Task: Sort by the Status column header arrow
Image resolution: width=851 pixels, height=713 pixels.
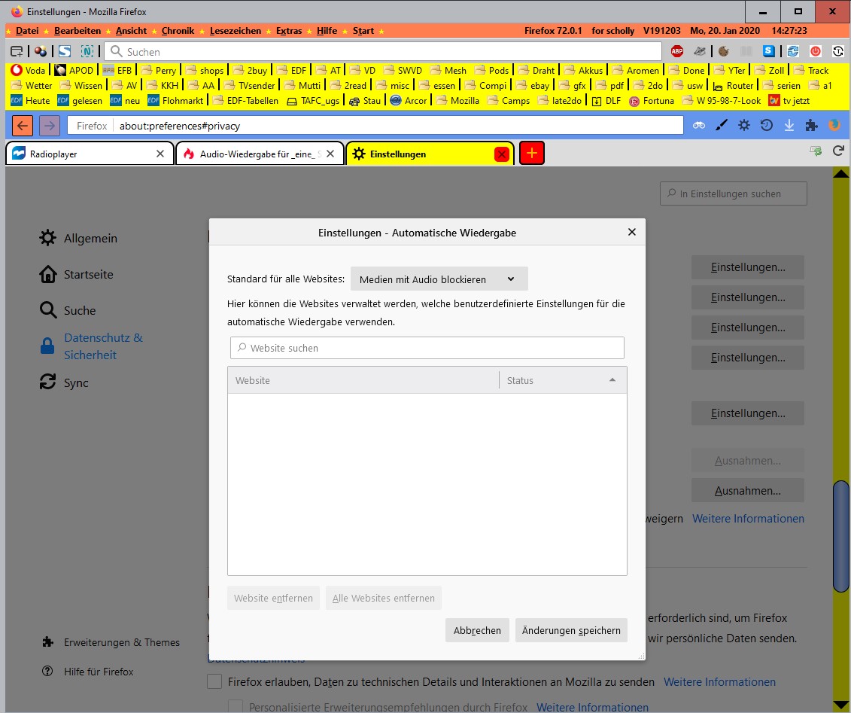Action: click(612, 380)
